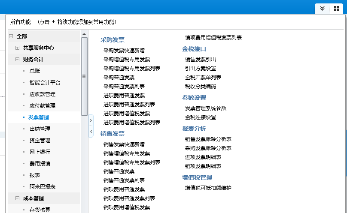Open 采购发票快速新增 function
347x213 pixels.
pyautogui.click(x=124, y=50)
